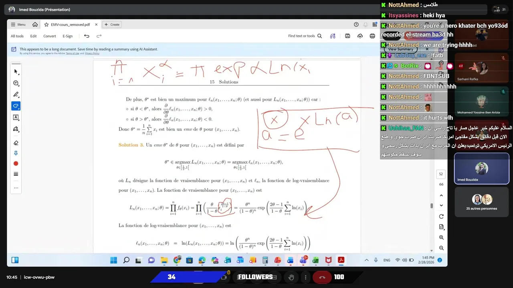Close the EMV-cours_removed.pdf tab

96,24
